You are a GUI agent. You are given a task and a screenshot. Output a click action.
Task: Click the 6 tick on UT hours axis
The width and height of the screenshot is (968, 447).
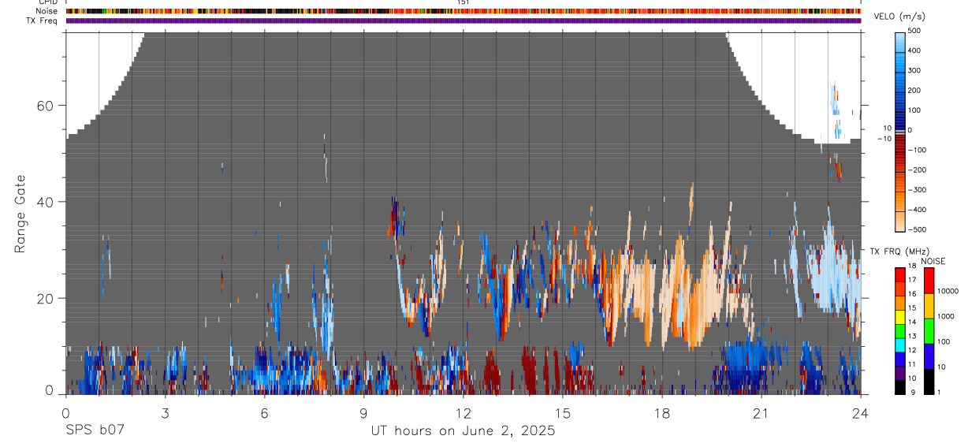click(x=264, y=412)
